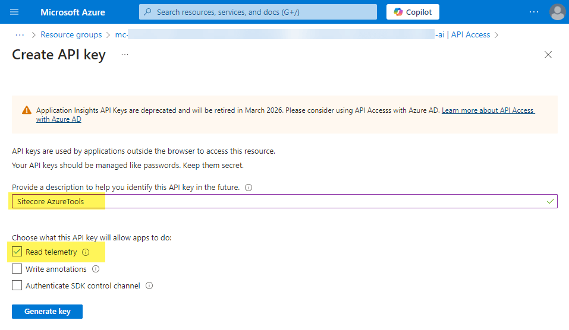569x330 pixels.
Task: Click the Azure search bar
Action: coord(258,12)
